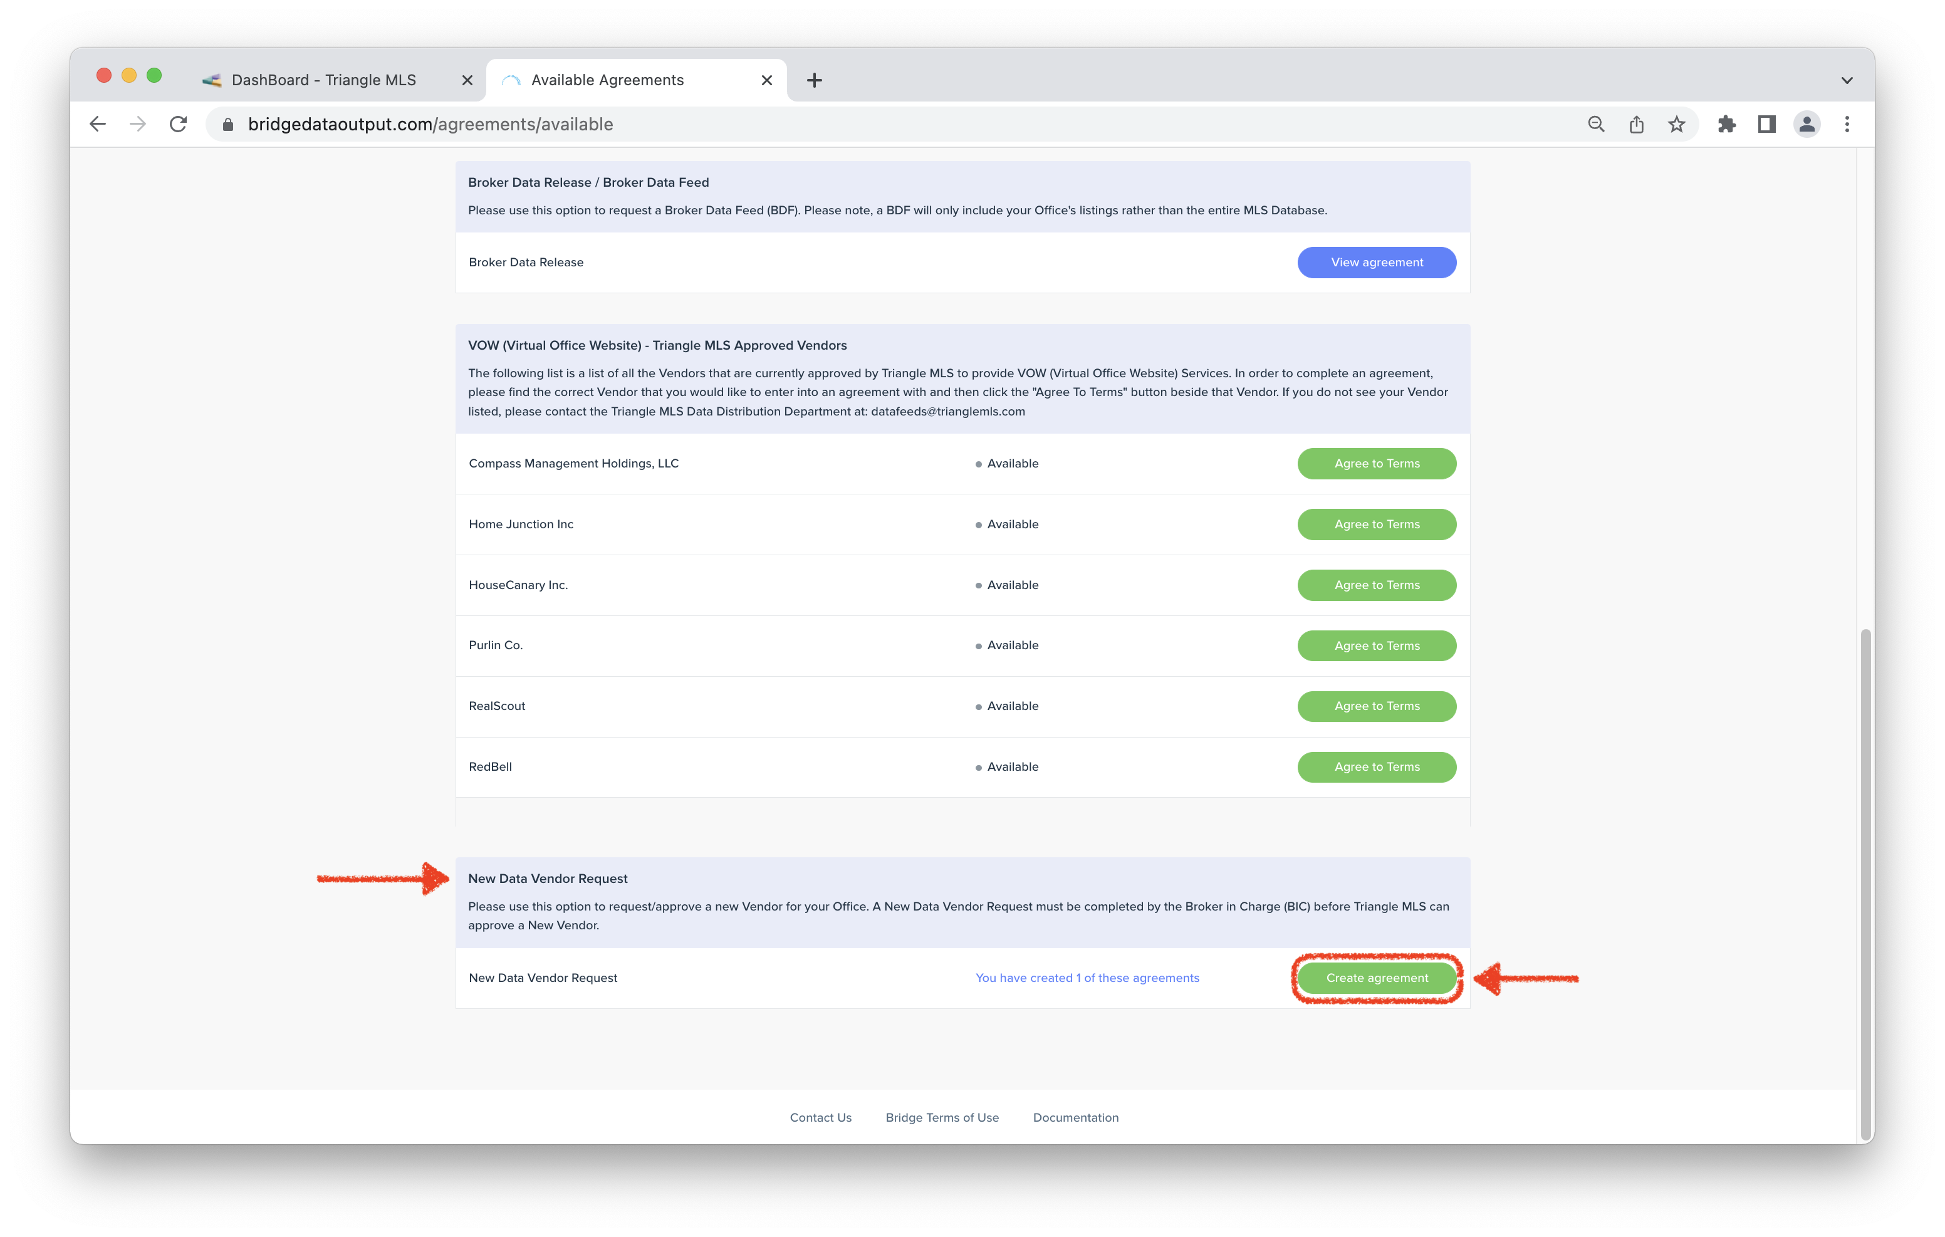The width and height of the screenshot is (1945, 1237).
Task: Click the HouseCanary Inc. vendor name
Action: point(518,585)
